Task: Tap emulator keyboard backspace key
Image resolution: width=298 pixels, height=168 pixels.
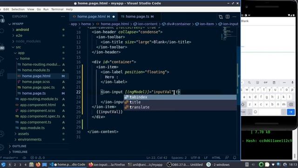Action: pyautogui.click(x=291, y=105)
